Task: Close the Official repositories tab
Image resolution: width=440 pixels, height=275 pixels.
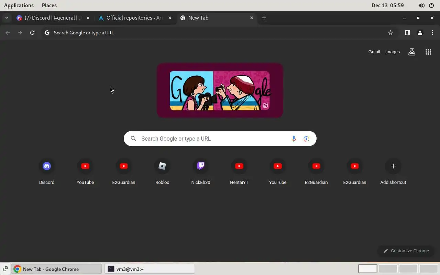Action: coord(170,18)
